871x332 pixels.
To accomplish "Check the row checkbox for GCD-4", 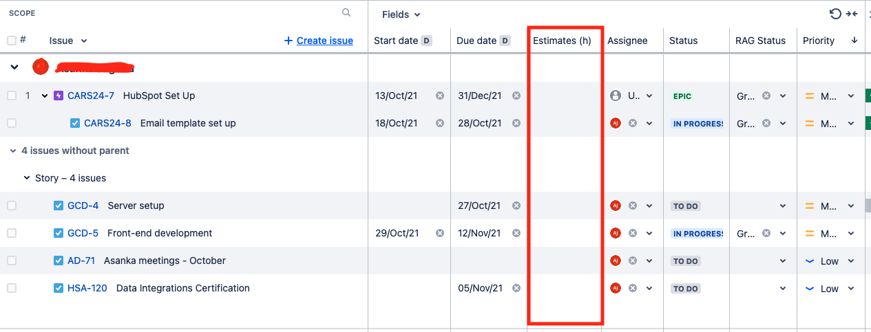I will 12,206.
